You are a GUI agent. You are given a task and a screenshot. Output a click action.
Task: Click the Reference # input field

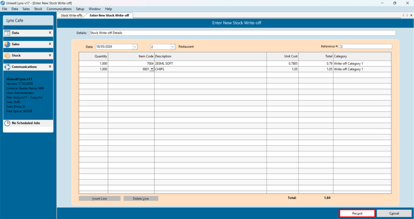click(x=366, y=46)
